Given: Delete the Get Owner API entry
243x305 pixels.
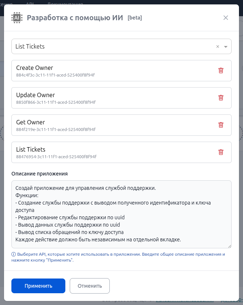Looking at the screenshot, I should click(x=221, y=125).
